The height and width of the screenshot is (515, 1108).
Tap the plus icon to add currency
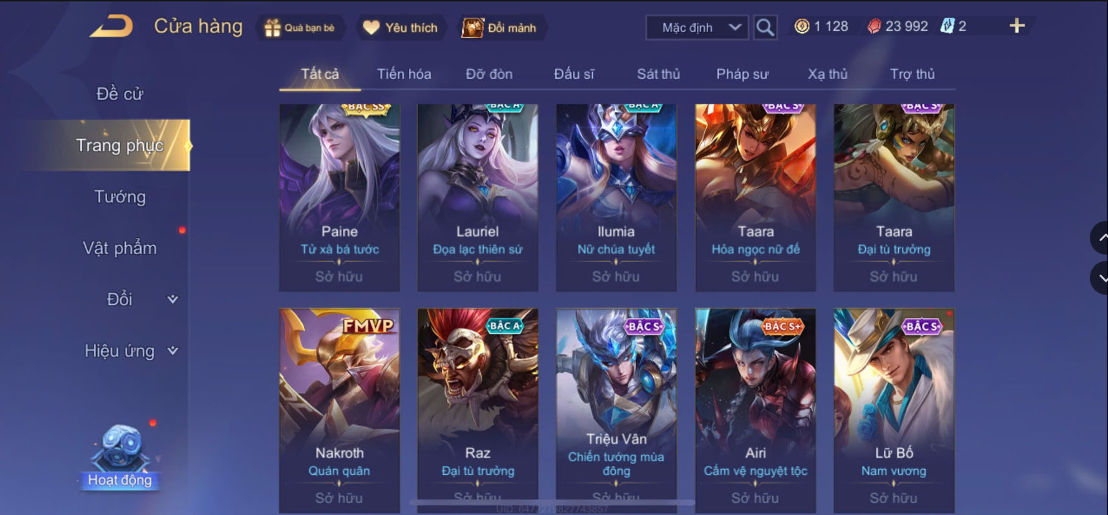pyautogui.click(x=1017, y=26)
